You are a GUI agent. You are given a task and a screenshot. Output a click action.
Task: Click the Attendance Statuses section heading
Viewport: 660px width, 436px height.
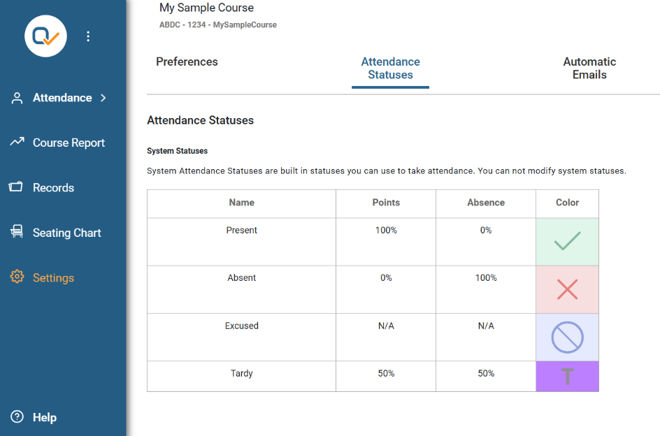(201, 120)
